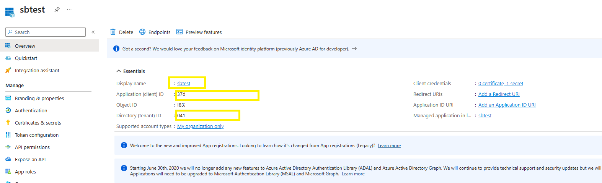Open Expose an API
Image resolution: width=602 pixels, height=183 pixels.
coord(30,159)
